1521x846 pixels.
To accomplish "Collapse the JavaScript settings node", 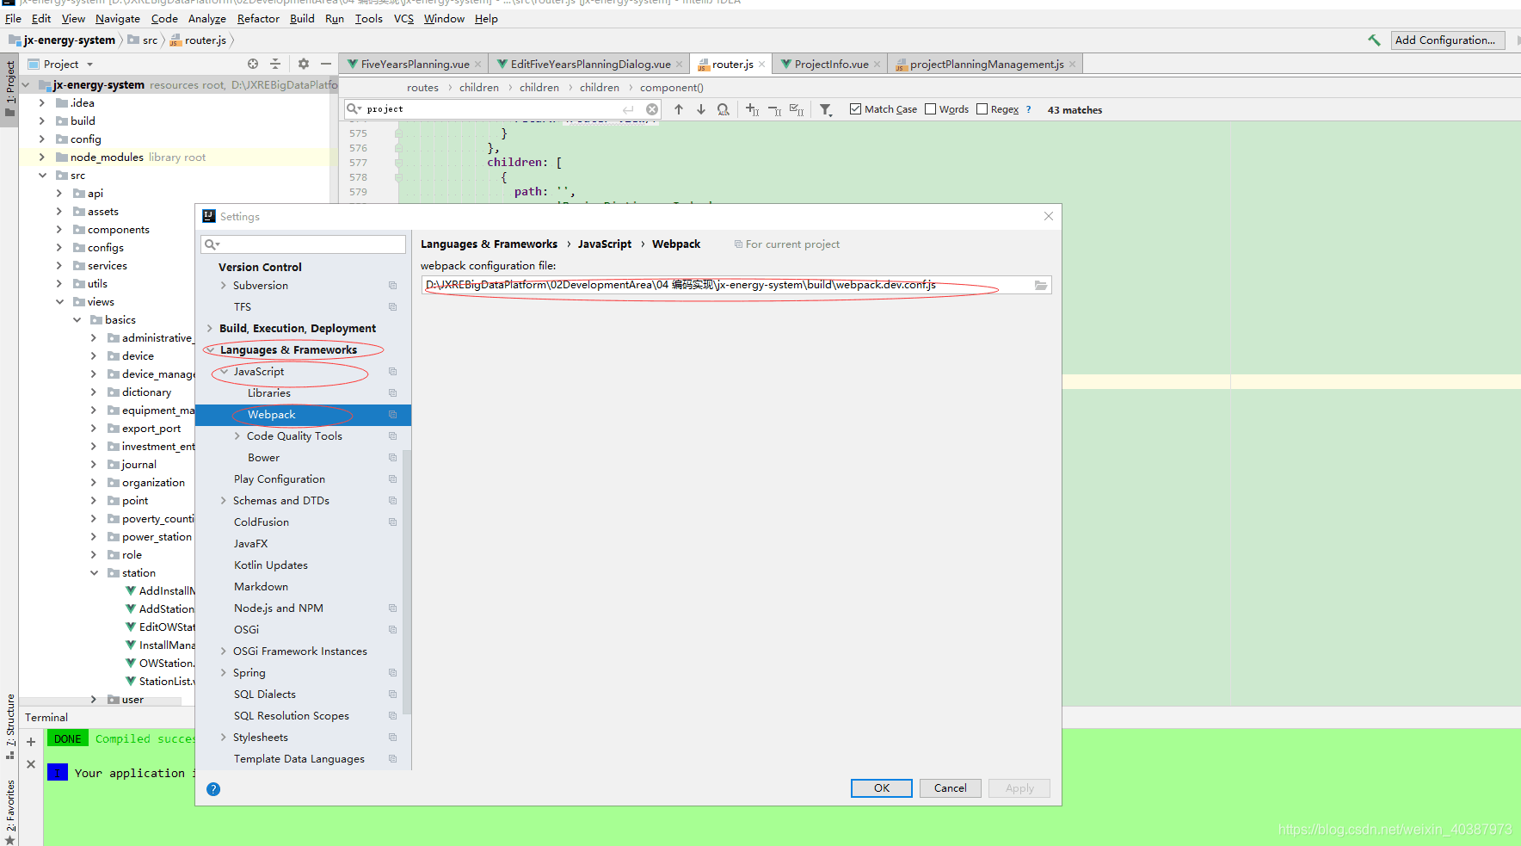I will click(x=224, y=372).
